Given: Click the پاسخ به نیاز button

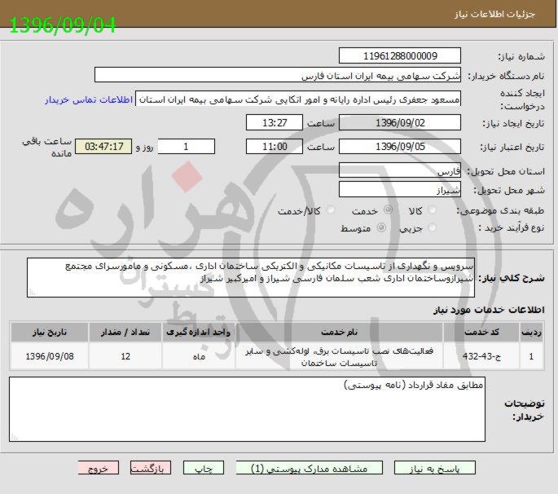Looking at the screenshot, I should tap(434, 468).
